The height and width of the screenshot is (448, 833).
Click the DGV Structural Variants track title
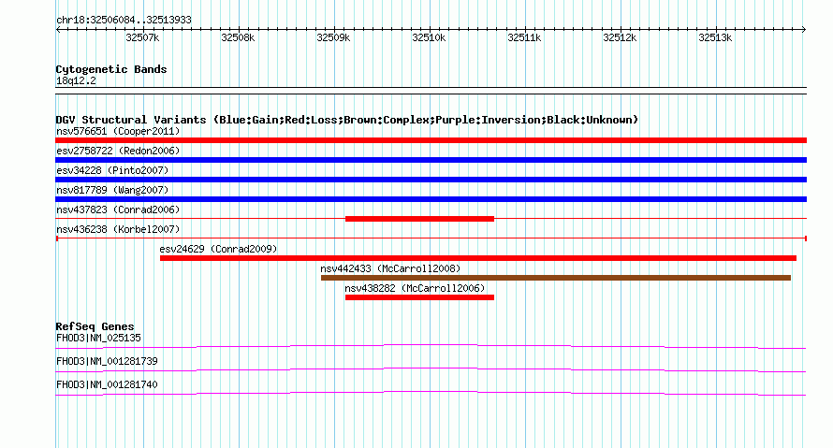[347, 120]
